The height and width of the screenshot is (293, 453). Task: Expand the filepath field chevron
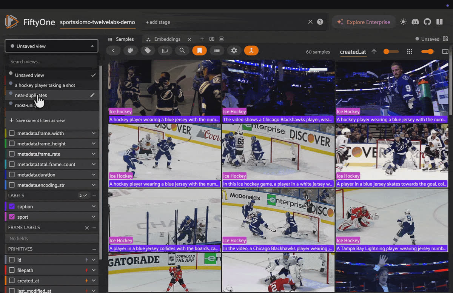pyautogui.click(x=94, y=270)
